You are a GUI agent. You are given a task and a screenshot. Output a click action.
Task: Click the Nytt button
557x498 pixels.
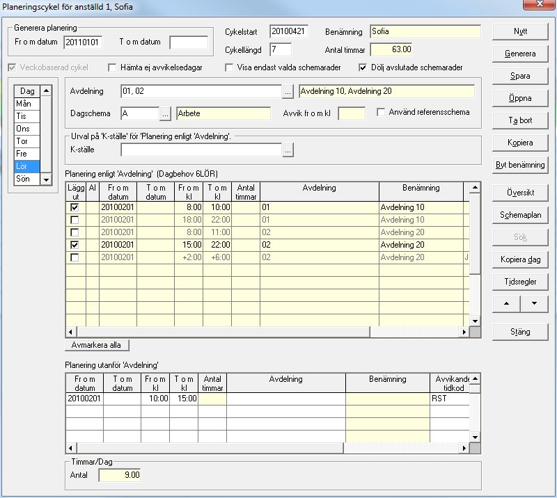coord(520,31)
